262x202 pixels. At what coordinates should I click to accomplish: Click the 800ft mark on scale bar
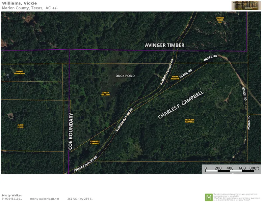[254, 168]
